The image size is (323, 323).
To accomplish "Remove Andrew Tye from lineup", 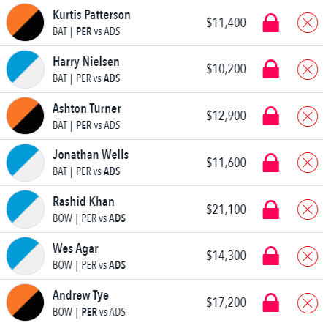I will 308,303.
